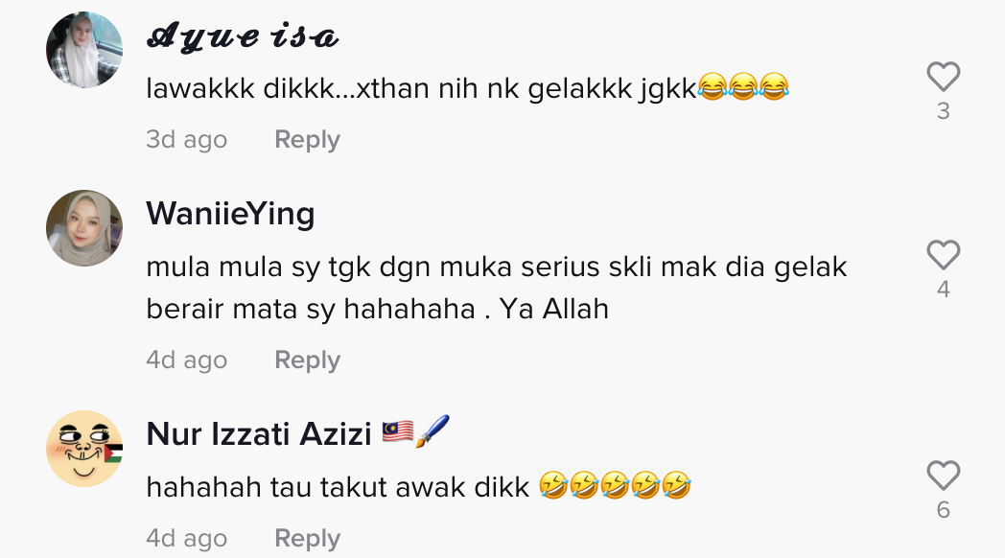
Task: Open Ayue isa's profile picture
Action: (84, 49)
